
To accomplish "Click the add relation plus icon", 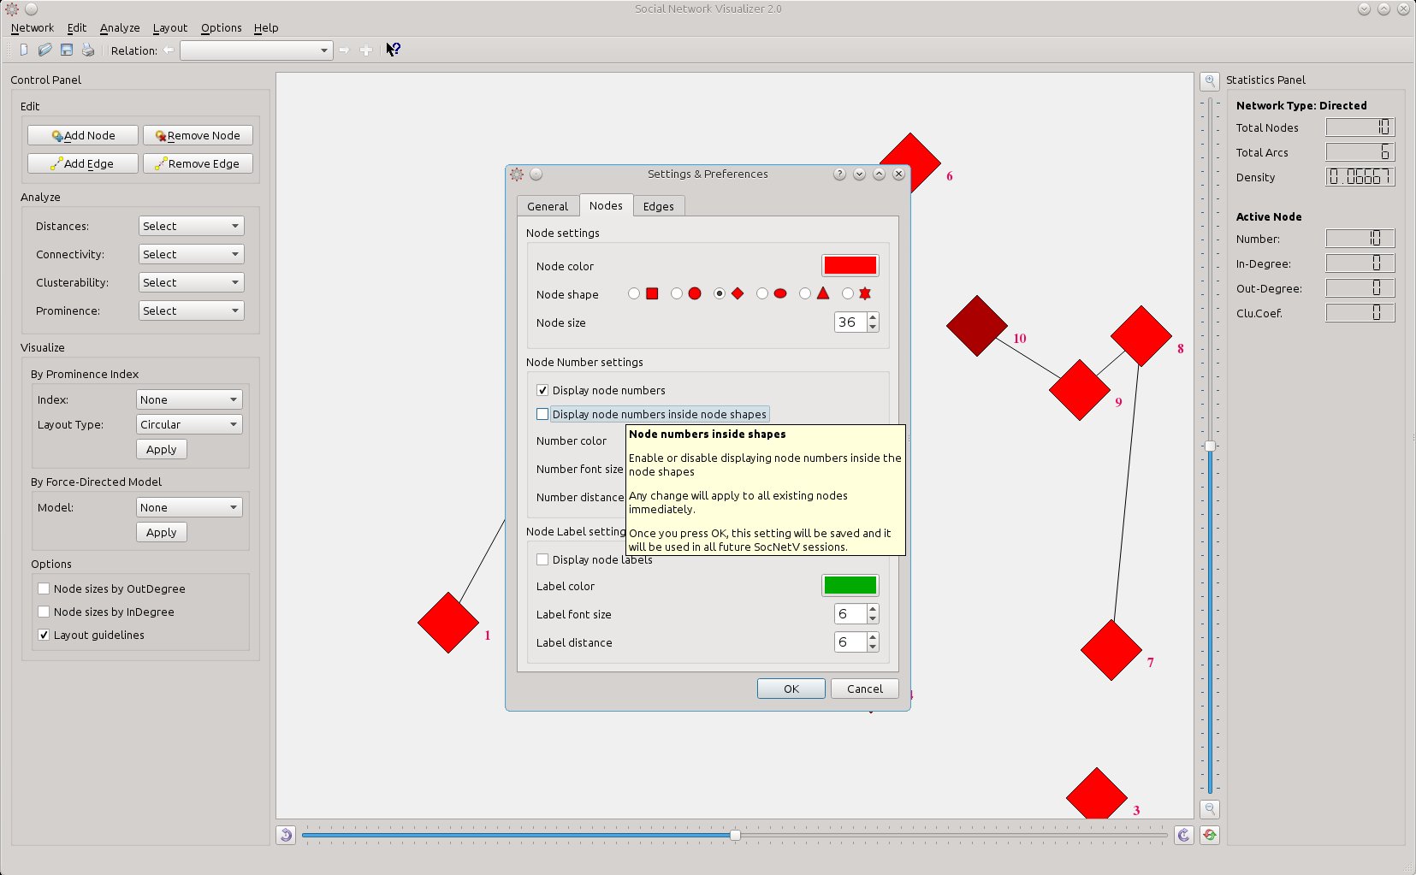I will [366, 50].
